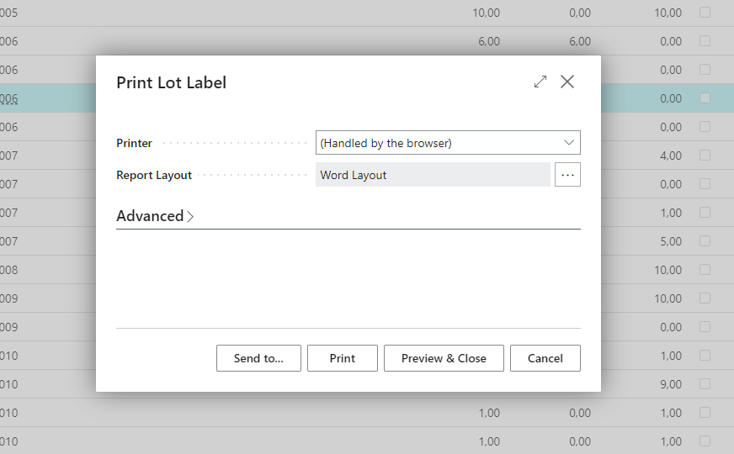Close the Print Lot Label dialog
This screenshot has height=454, width=734.
tap(567, 82)
